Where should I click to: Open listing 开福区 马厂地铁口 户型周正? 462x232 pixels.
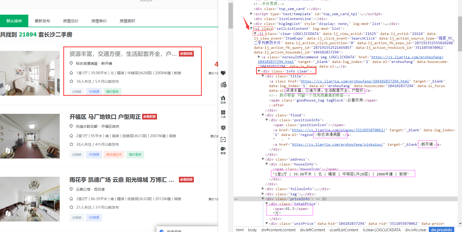pos(105,117)
